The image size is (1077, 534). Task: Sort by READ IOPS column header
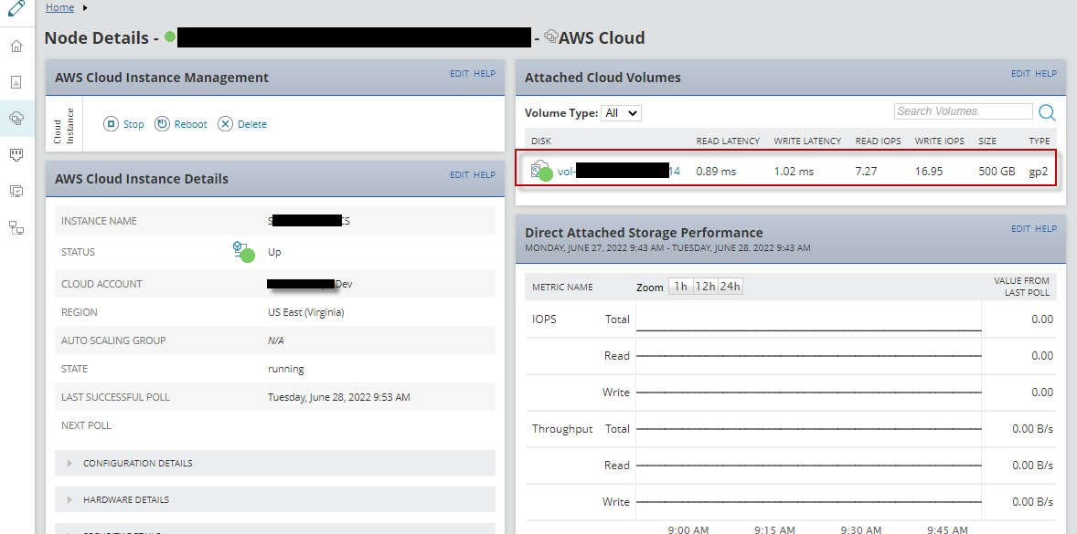coord(878,141)
